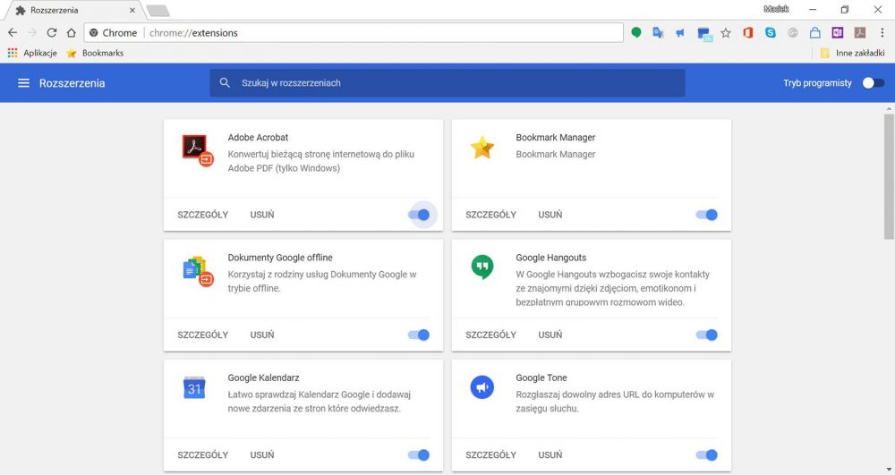Click the magnifier icon in extensions search
The height and width of the screenshot is (475, 895).
(x=225, y=82)
